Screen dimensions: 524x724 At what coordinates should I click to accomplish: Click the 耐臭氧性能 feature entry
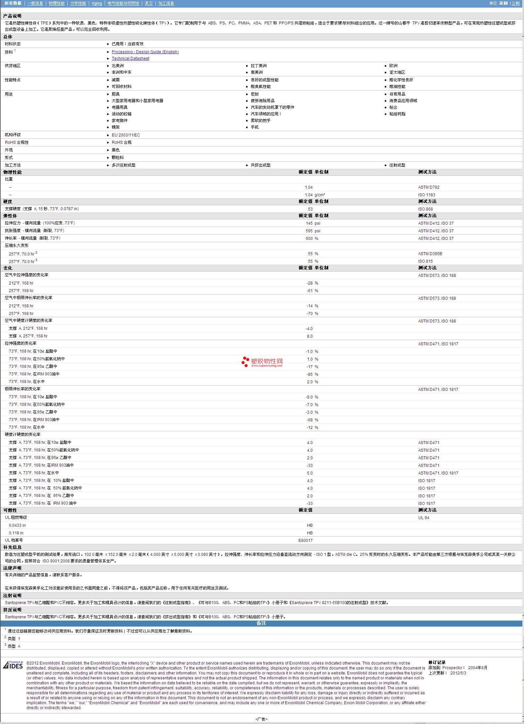pyautogui.click(x=261, y=87)
